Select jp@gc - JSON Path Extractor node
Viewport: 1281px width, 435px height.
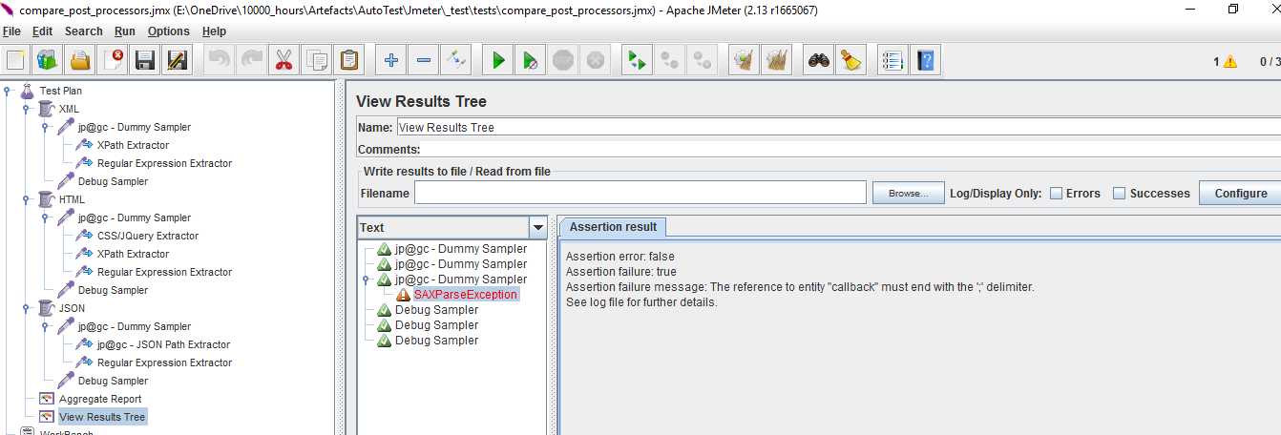(x=163, y=344)
